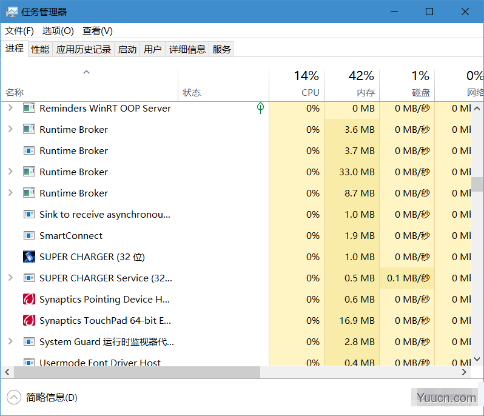
Task: Switch to the 性能 tab
Action: 40,49
